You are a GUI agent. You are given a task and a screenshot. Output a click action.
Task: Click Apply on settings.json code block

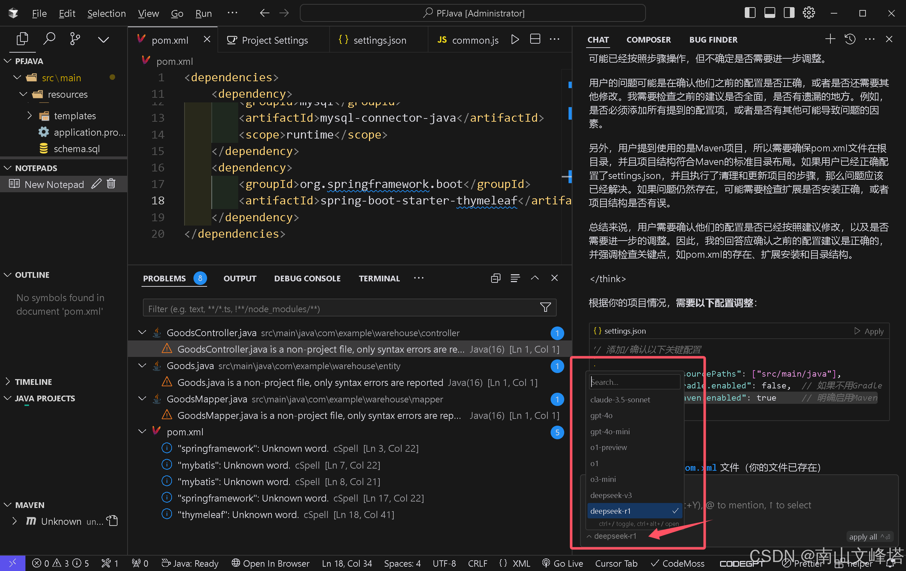click(x=869, y=331)
